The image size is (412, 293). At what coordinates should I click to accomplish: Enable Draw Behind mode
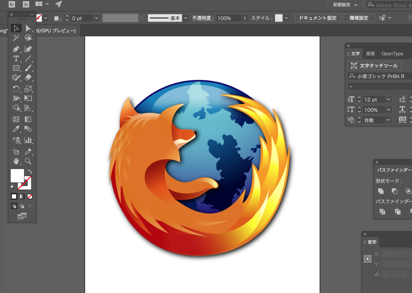pyautogui.click(x=22, y=206)
